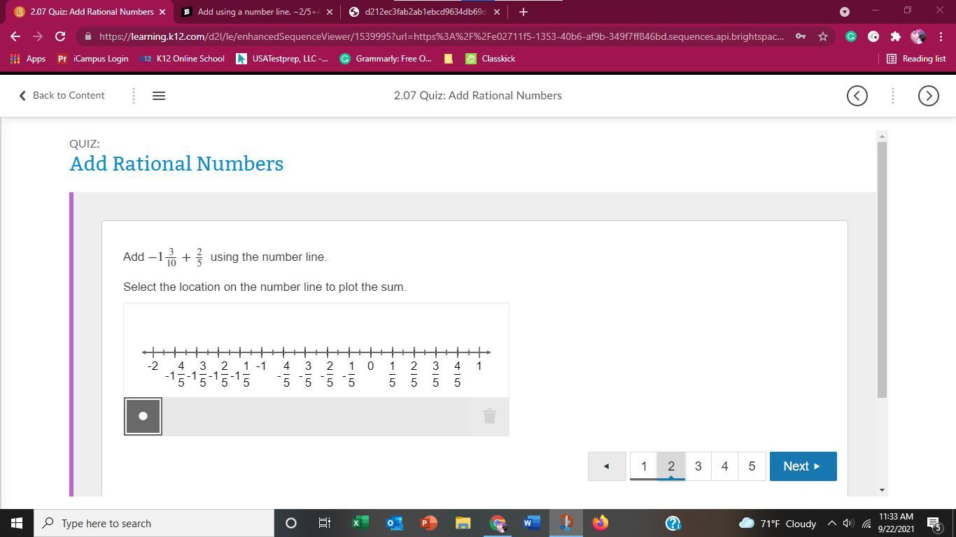Click the trash delete icon
956x537 pixels.
[x=489, y=416]
